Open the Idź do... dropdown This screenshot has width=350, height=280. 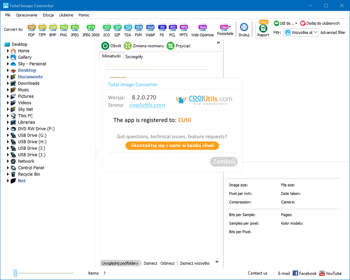coord(286,23)
